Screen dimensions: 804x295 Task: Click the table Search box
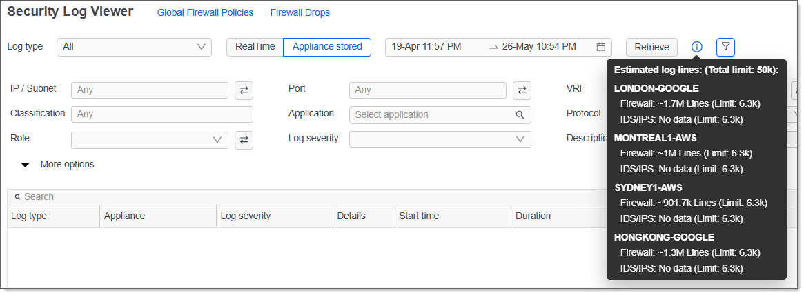coord(308,196)
